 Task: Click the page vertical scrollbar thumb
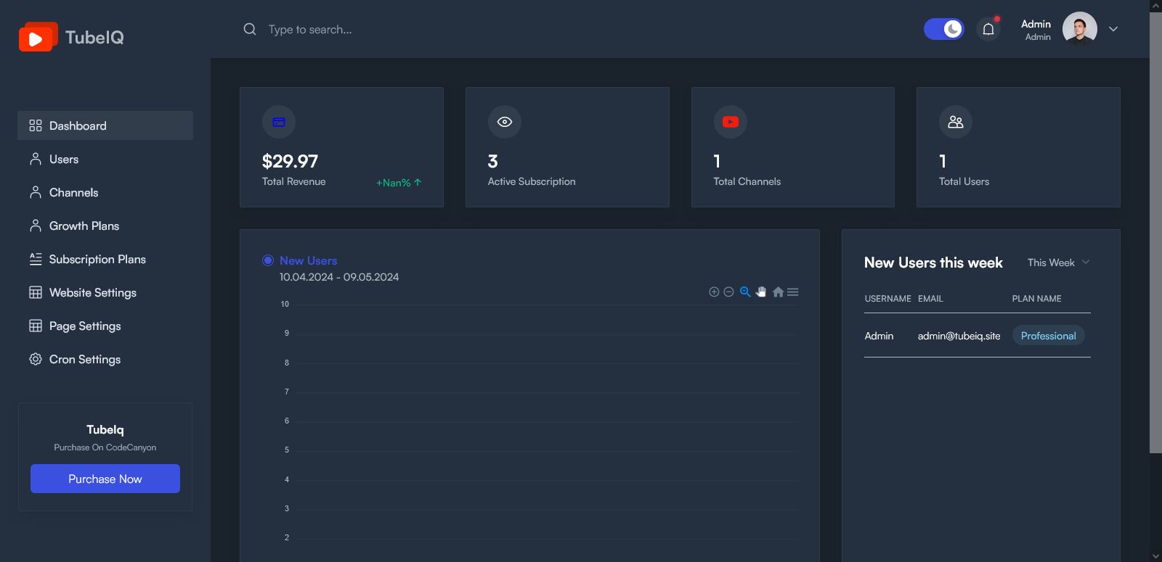point(1155,232)
